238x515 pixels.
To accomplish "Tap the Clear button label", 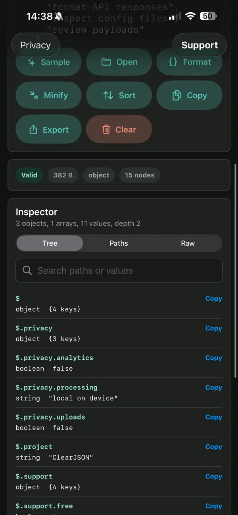I will [126, 130].
